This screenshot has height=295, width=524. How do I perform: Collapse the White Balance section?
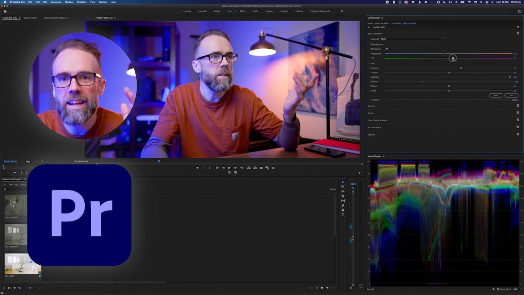click(369, 44)
